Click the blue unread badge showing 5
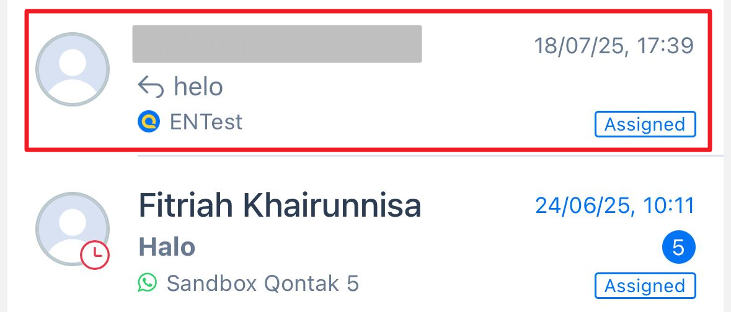Screen dimensions: 731x312 [x=678, y=248]
